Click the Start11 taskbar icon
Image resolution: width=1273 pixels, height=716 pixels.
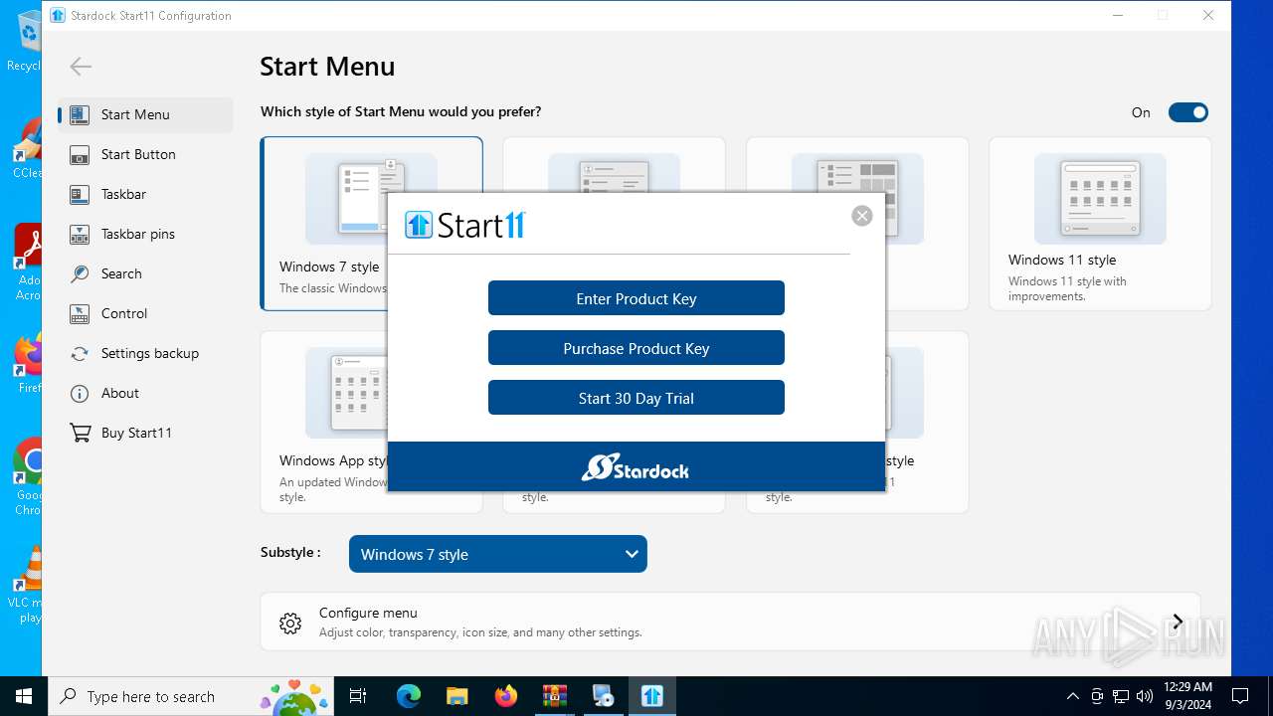tap(652, 696)
